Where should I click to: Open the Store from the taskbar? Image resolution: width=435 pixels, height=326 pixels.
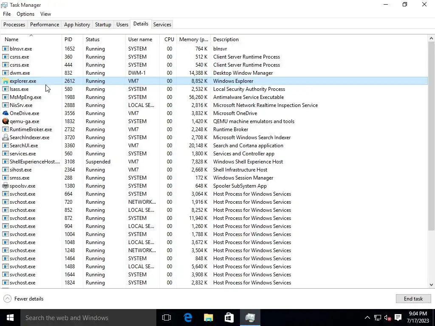tap(229, 318)
